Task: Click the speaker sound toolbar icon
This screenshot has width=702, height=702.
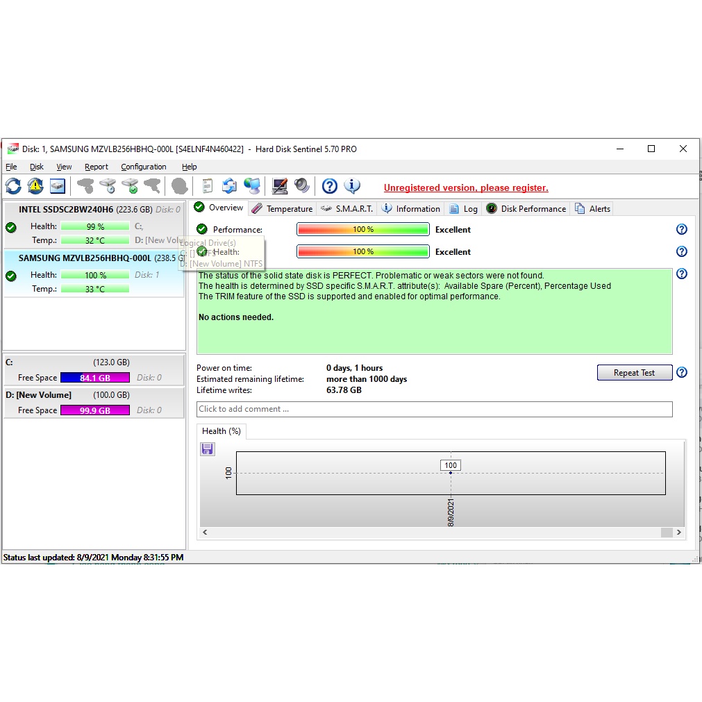Action: coord(302,186)
